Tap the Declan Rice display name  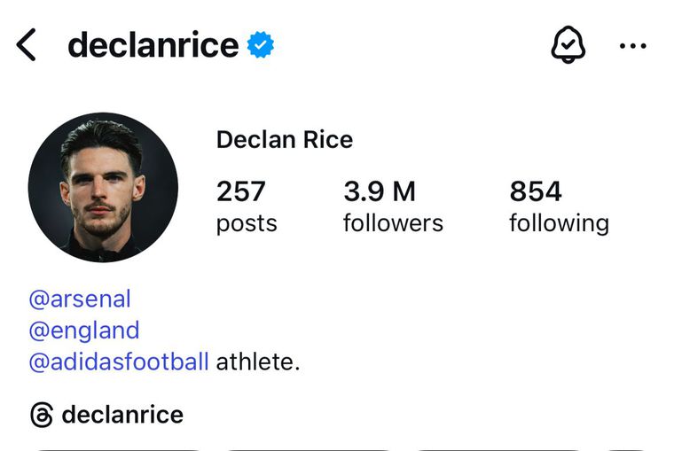click(285, 140)
